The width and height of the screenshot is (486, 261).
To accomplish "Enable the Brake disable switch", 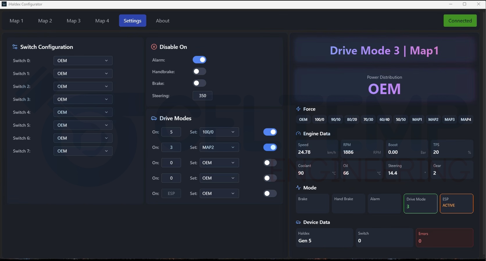I will pyautogui.click(x=199, y=83).
